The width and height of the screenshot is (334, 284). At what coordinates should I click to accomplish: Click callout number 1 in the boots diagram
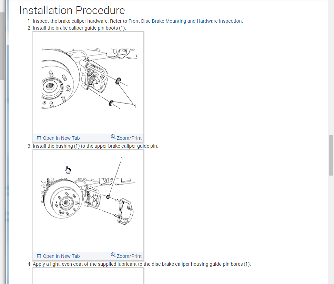[x=135, y=106]
